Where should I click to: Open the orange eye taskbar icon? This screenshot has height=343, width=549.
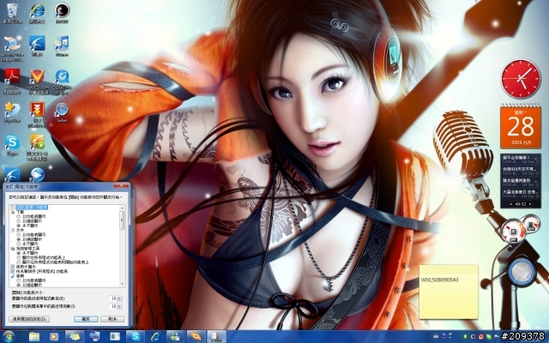(196, 337)
